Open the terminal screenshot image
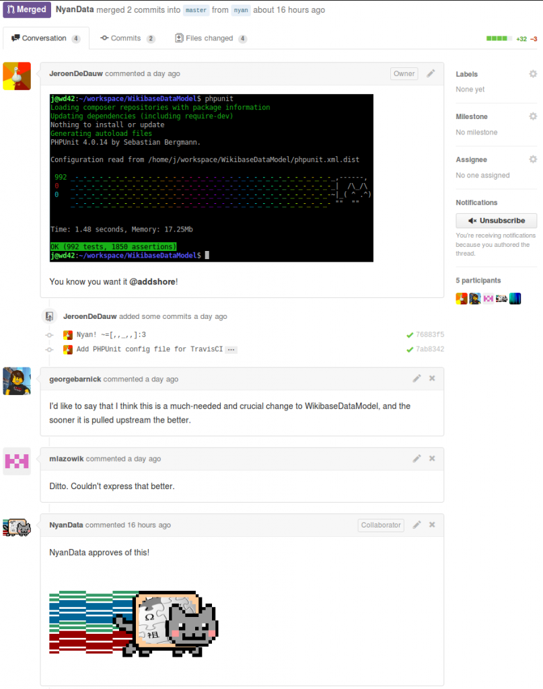This screenshot has height=689, width=543. pyautogui.click(x=211, y=178)
